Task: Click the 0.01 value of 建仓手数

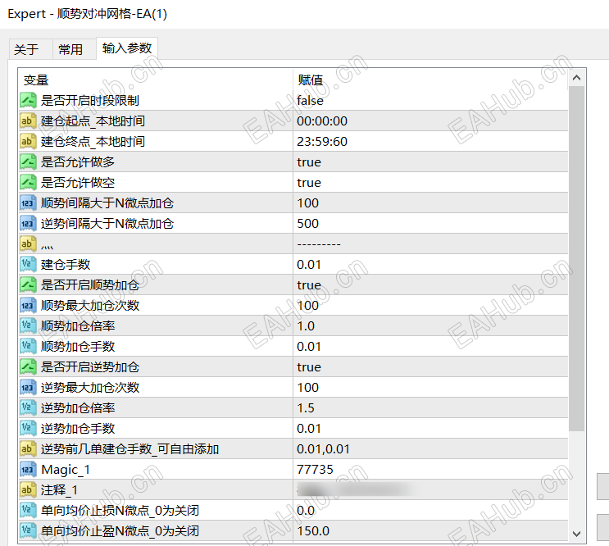Action: 309,265
